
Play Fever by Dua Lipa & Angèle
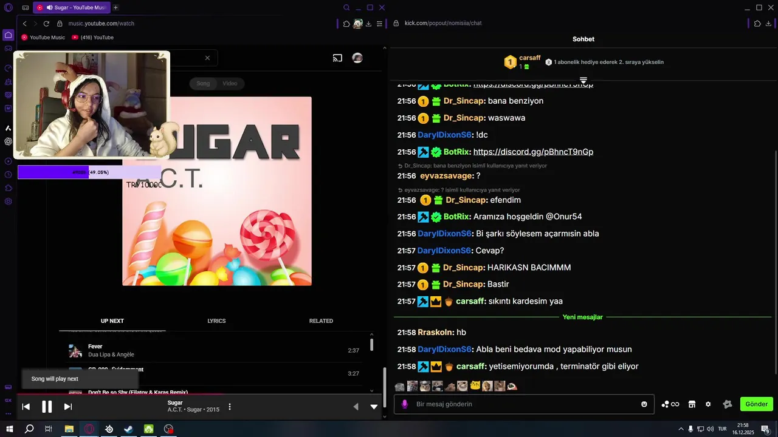pyautogui.click(x=214, y=350)
